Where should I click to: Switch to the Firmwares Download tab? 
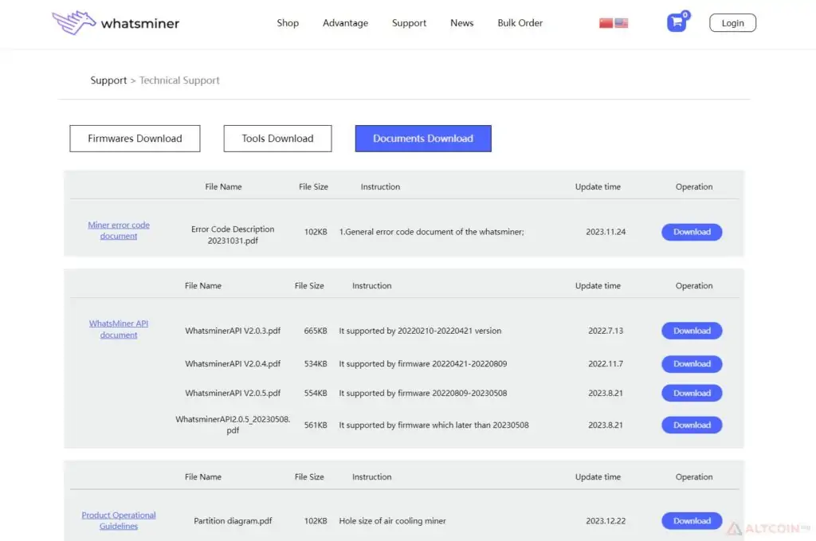point(135,139)
